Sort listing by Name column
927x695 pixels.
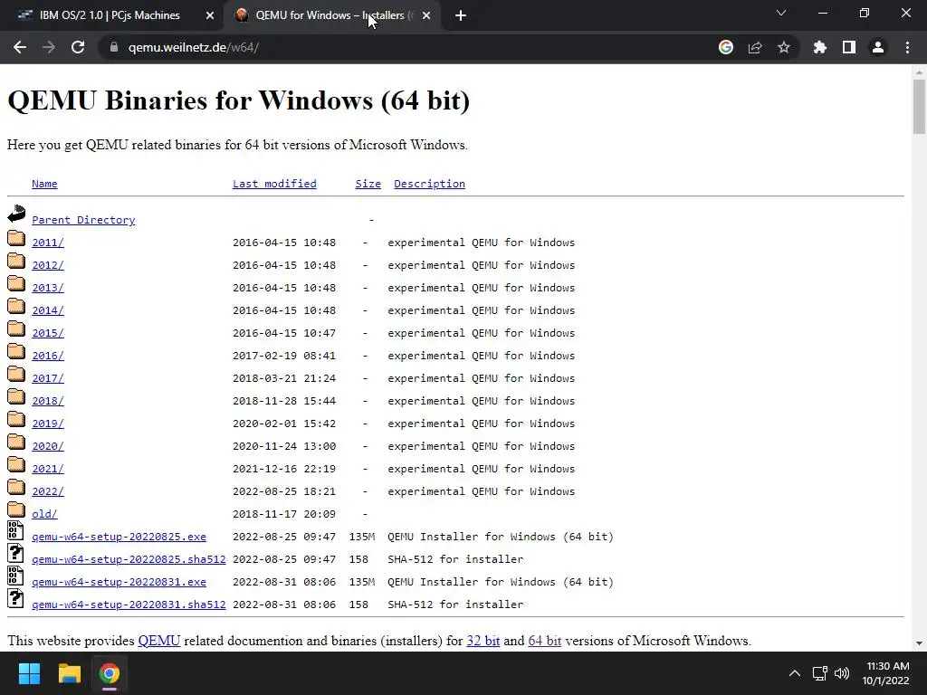pyautogui.click(x=44, y=184)
